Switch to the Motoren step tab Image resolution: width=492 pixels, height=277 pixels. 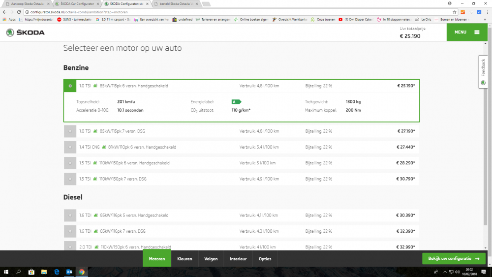click(x=157, y=259)
